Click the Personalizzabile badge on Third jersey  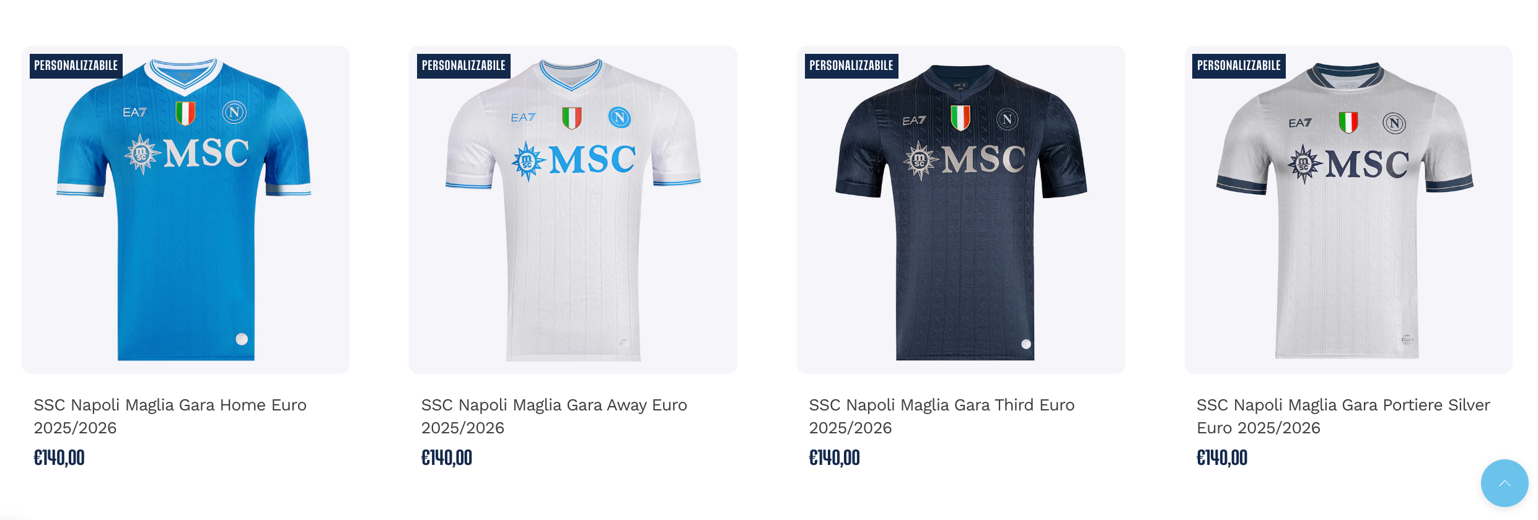851,66
